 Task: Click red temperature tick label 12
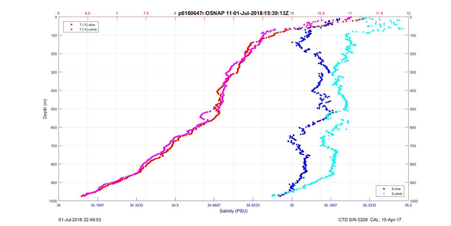point(409,13)
